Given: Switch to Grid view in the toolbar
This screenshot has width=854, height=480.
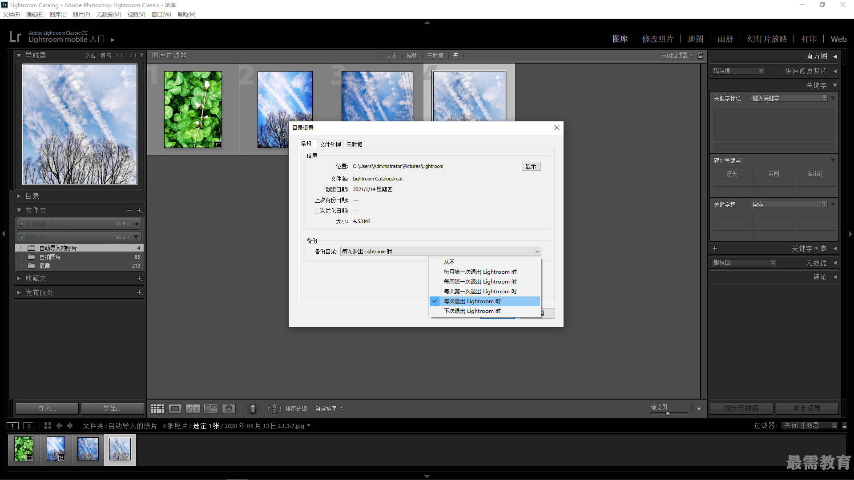Looking at the screenshot, I should [x=157, y=408].
